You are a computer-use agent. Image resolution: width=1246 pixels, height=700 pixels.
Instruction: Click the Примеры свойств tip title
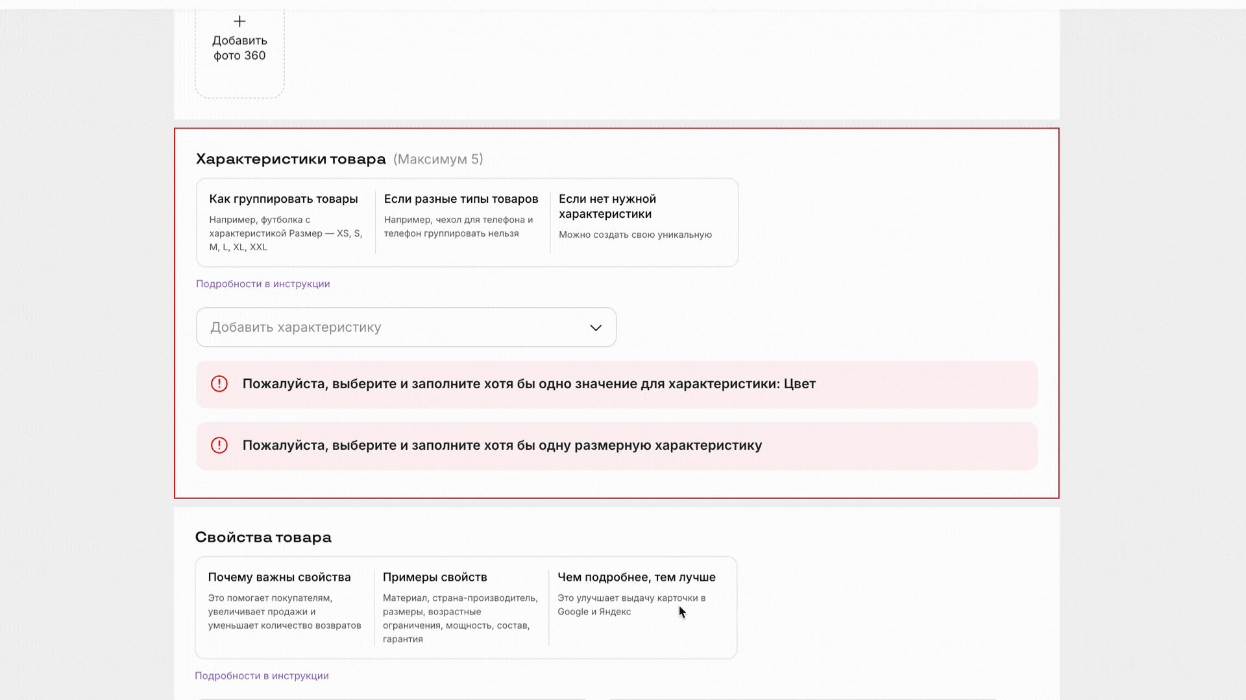click(435, 577)
